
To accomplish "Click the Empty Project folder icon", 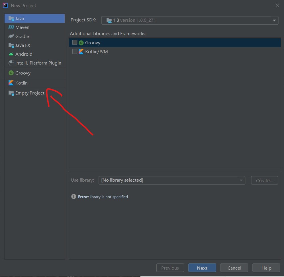I will [11, 93].
